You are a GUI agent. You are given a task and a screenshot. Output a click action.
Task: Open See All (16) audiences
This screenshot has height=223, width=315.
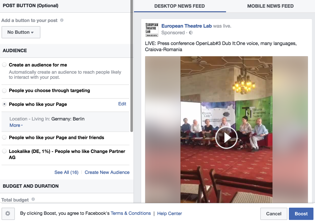66,172
